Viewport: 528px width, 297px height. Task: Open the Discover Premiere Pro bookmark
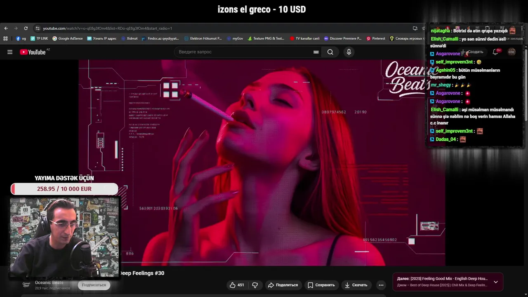coord(343,38)
